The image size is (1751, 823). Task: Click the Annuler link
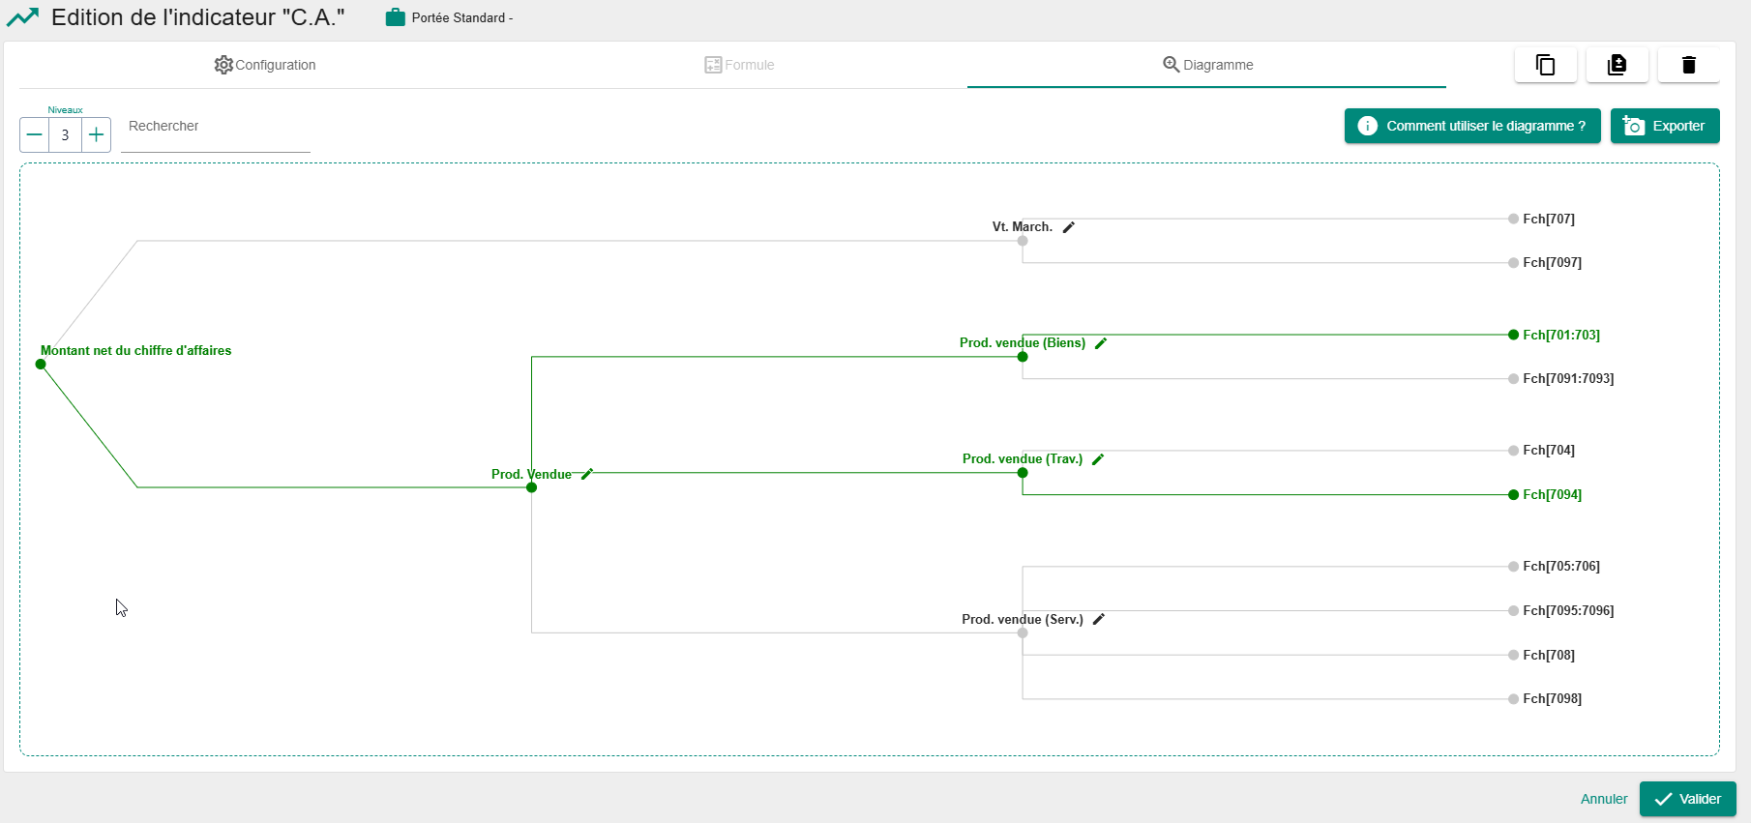click(x=1603, y=799)
